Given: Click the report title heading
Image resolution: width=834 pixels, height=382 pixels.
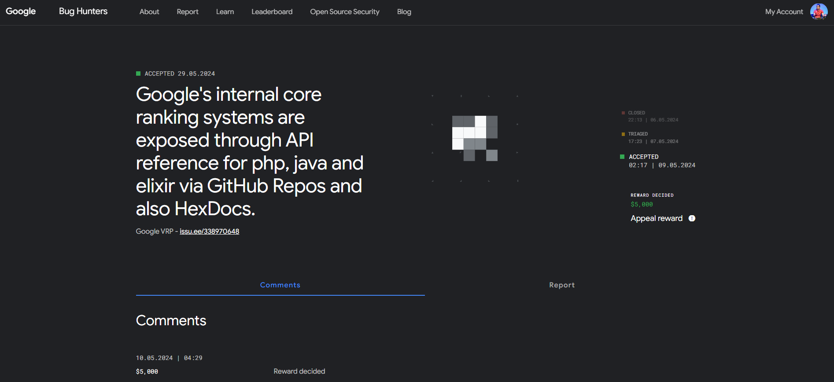Looking at the screenshot, I should click(x=250, y=151).
